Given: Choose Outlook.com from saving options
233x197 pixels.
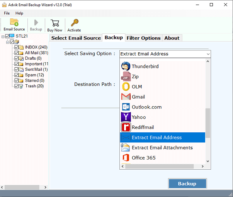Looking at the screenshot, I should (163, 107).
